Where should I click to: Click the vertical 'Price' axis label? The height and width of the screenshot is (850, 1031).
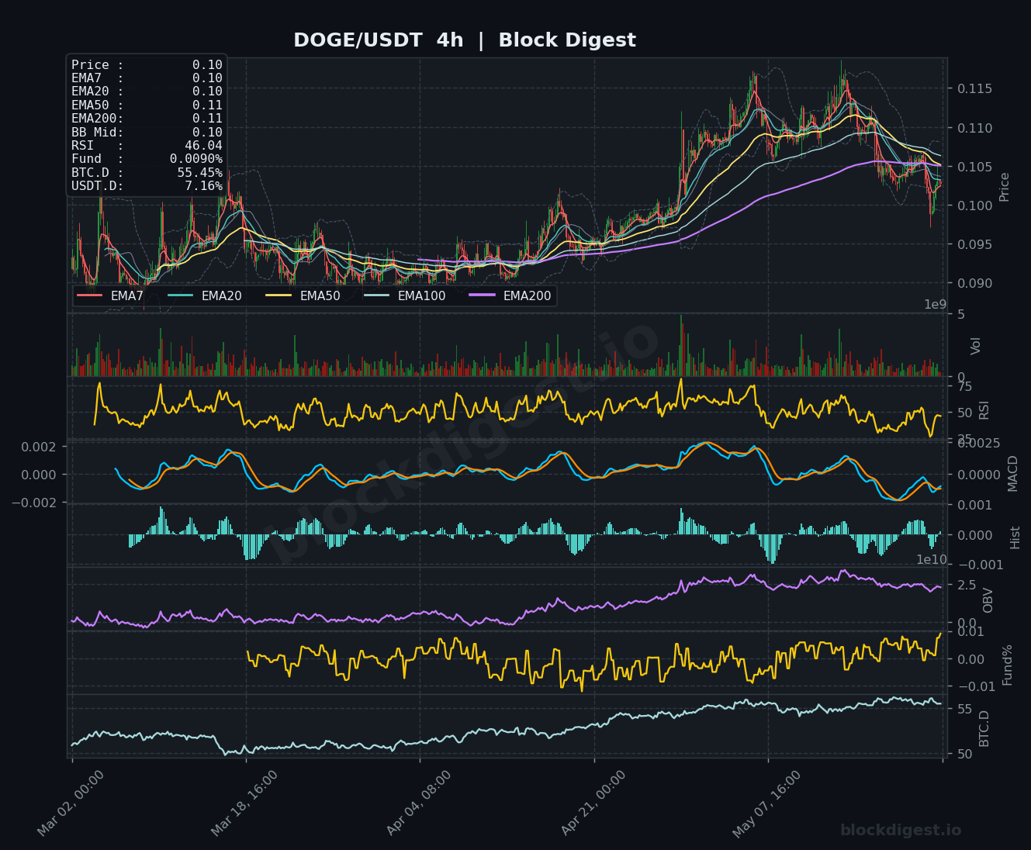(1005, 187)
